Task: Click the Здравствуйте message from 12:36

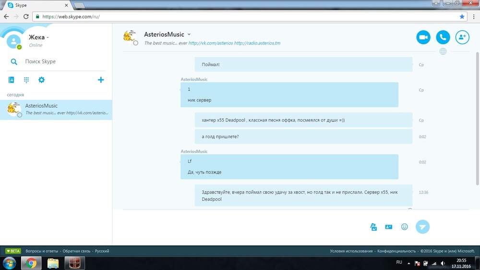Action: pyautogui.click(x=303, y=196)
